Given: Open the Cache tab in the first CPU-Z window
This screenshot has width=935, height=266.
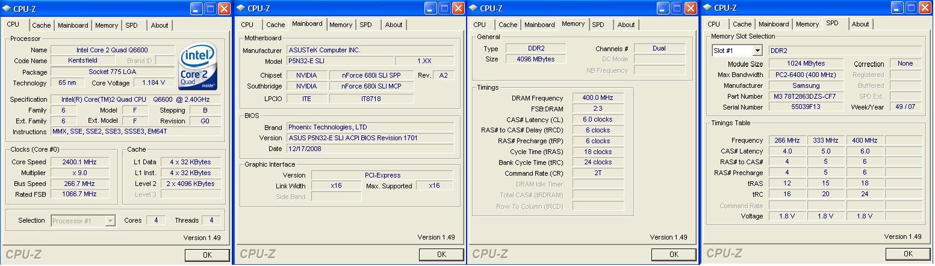Looking at the screenshot, I should pos(42,25).
